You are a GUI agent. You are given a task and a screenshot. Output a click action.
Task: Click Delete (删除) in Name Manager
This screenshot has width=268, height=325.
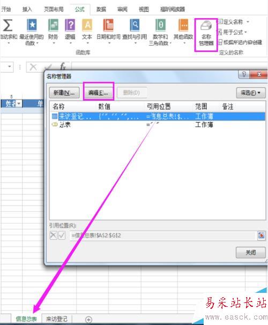pyautogui.click(x=132, y=93)
